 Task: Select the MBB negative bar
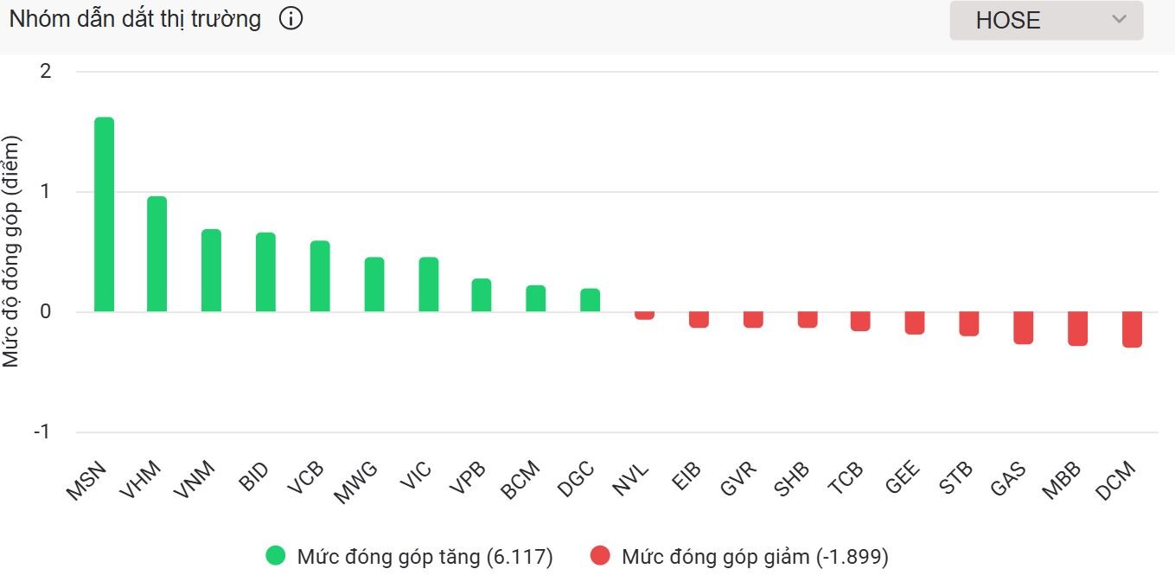click(1077, 329)
